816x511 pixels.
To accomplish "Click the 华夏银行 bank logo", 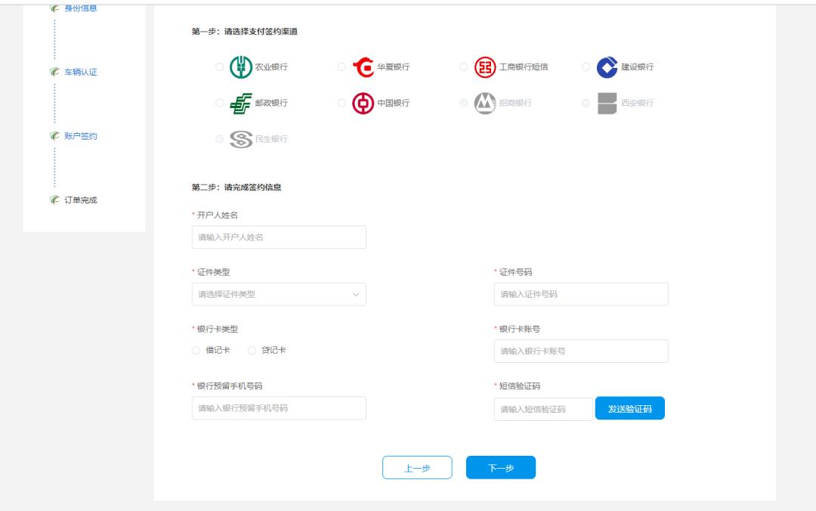I will click(364, 65).
